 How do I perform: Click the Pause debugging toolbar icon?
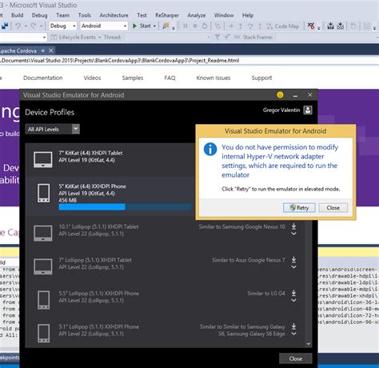pos(186,26)
